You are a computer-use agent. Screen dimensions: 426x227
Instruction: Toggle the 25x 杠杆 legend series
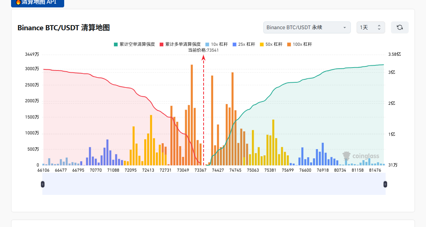[244, 44]
